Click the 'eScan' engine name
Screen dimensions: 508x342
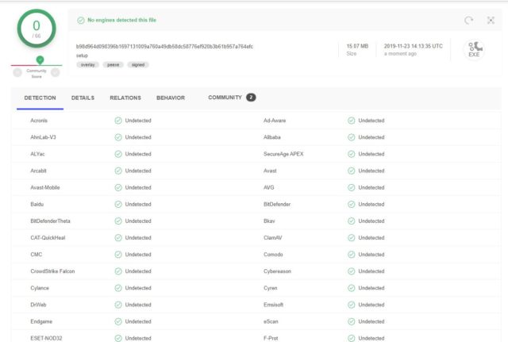tap(271, 321)
